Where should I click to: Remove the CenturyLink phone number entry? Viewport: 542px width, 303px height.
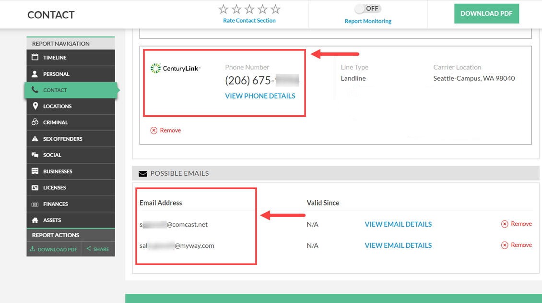[x=165, y=131]
